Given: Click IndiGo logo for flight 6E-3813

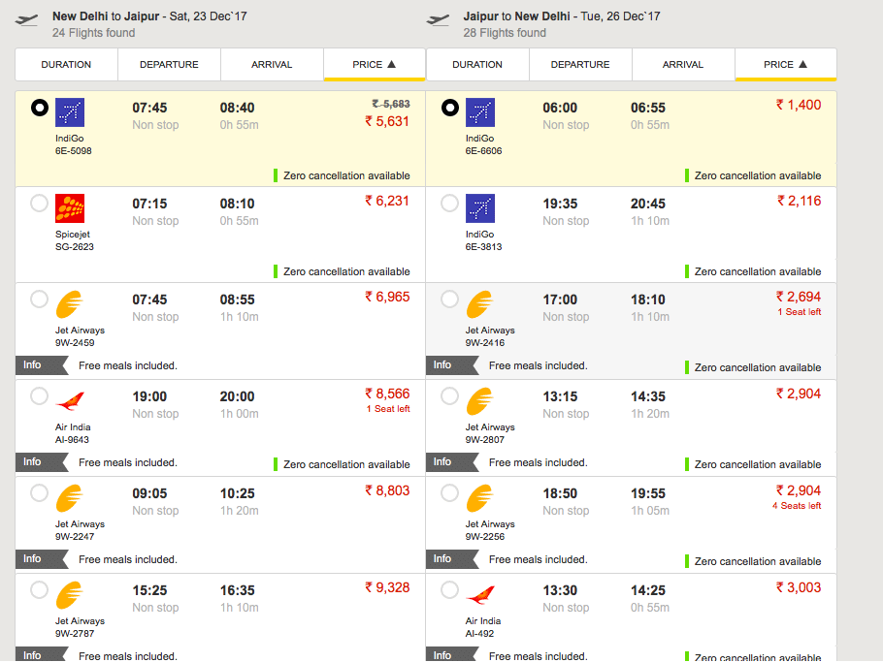Looking at the screenshot, I should coord(480,208).
